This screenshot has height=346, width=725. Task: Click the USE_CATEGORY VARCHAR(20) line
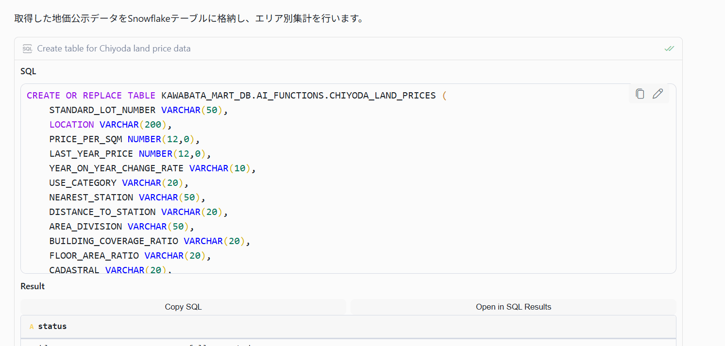pyautogui.click(x=119, y=183)
